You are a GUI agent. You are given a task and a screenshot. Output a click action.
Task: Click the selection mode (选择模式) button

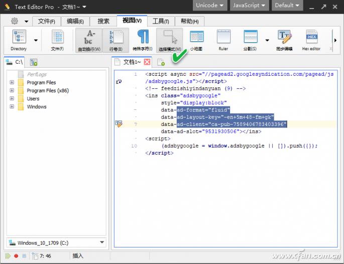pyautogui.click(x=169, y=39)
